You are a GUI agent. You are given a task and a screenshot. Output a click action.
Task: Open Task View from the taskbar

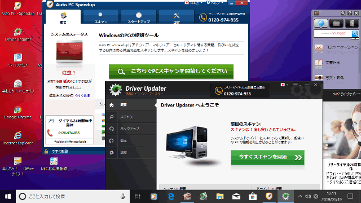138,196
